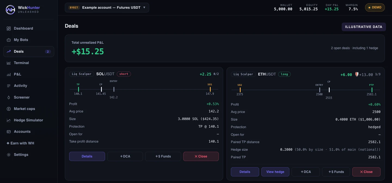Click the PTP marker at 2582.1
Viewport: 392px width, 183px height.
(372, 90)
